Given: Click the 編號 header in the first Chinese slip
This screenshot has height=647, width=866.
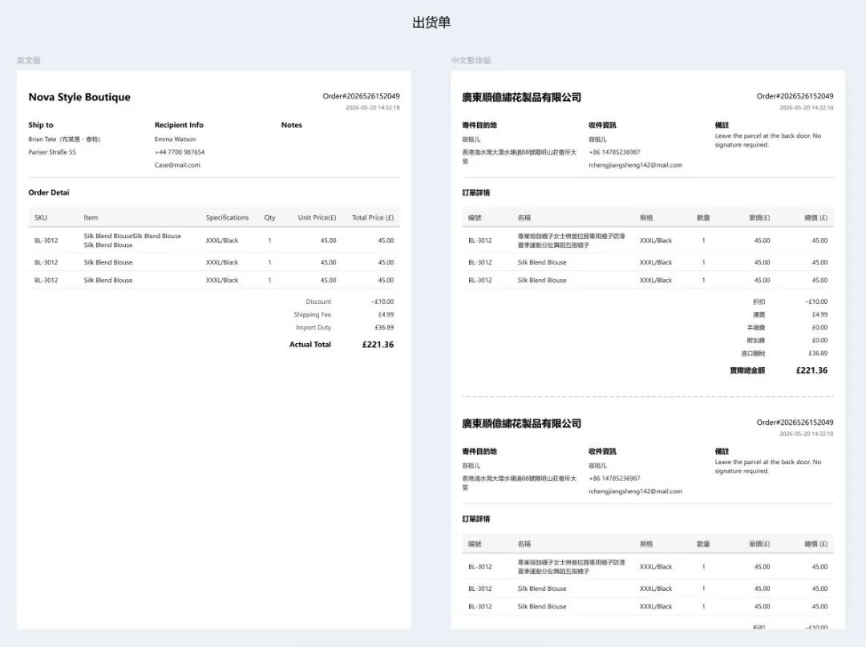Looking at the screenshot, I should [x=475, y=217].
